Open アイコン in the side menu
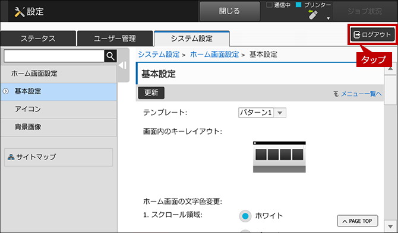The image size is (398, 233). 58,109
